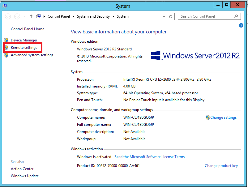Refresh the System page
Viewport: 248px width, 188px height.
(x=171, y=16)
